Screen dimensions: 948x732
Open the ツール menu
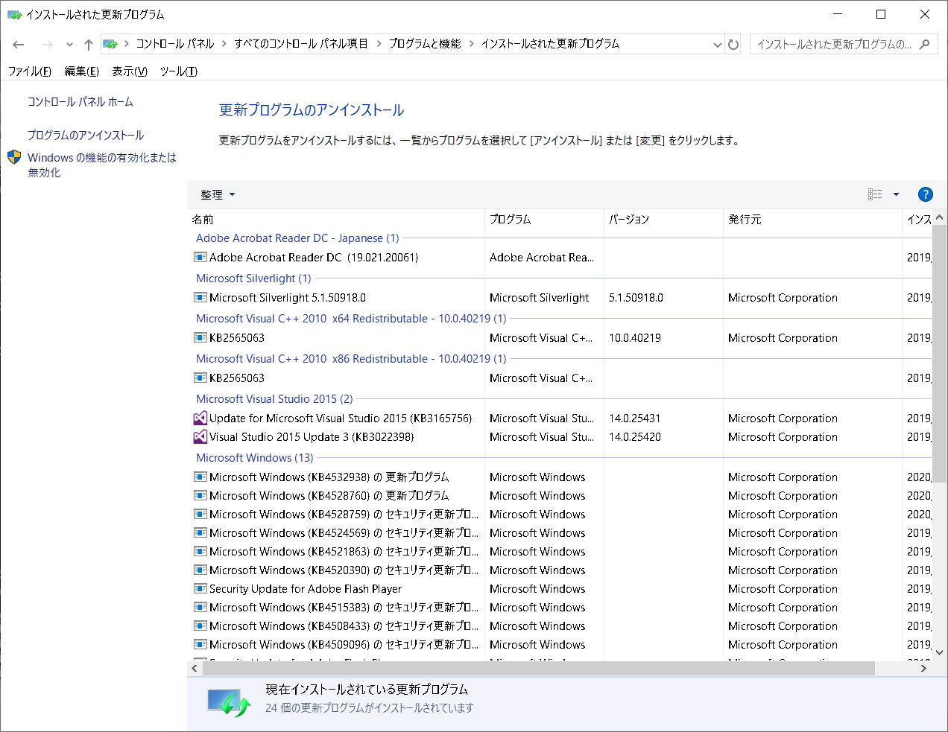[178, 71]
